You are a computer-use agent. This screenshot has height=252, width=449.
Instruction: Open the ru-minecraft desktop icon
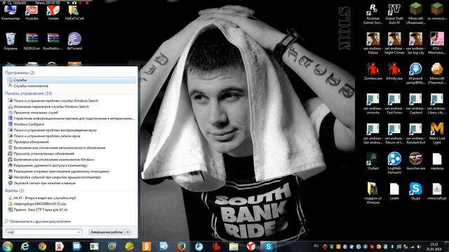click(x=437, y=11)
